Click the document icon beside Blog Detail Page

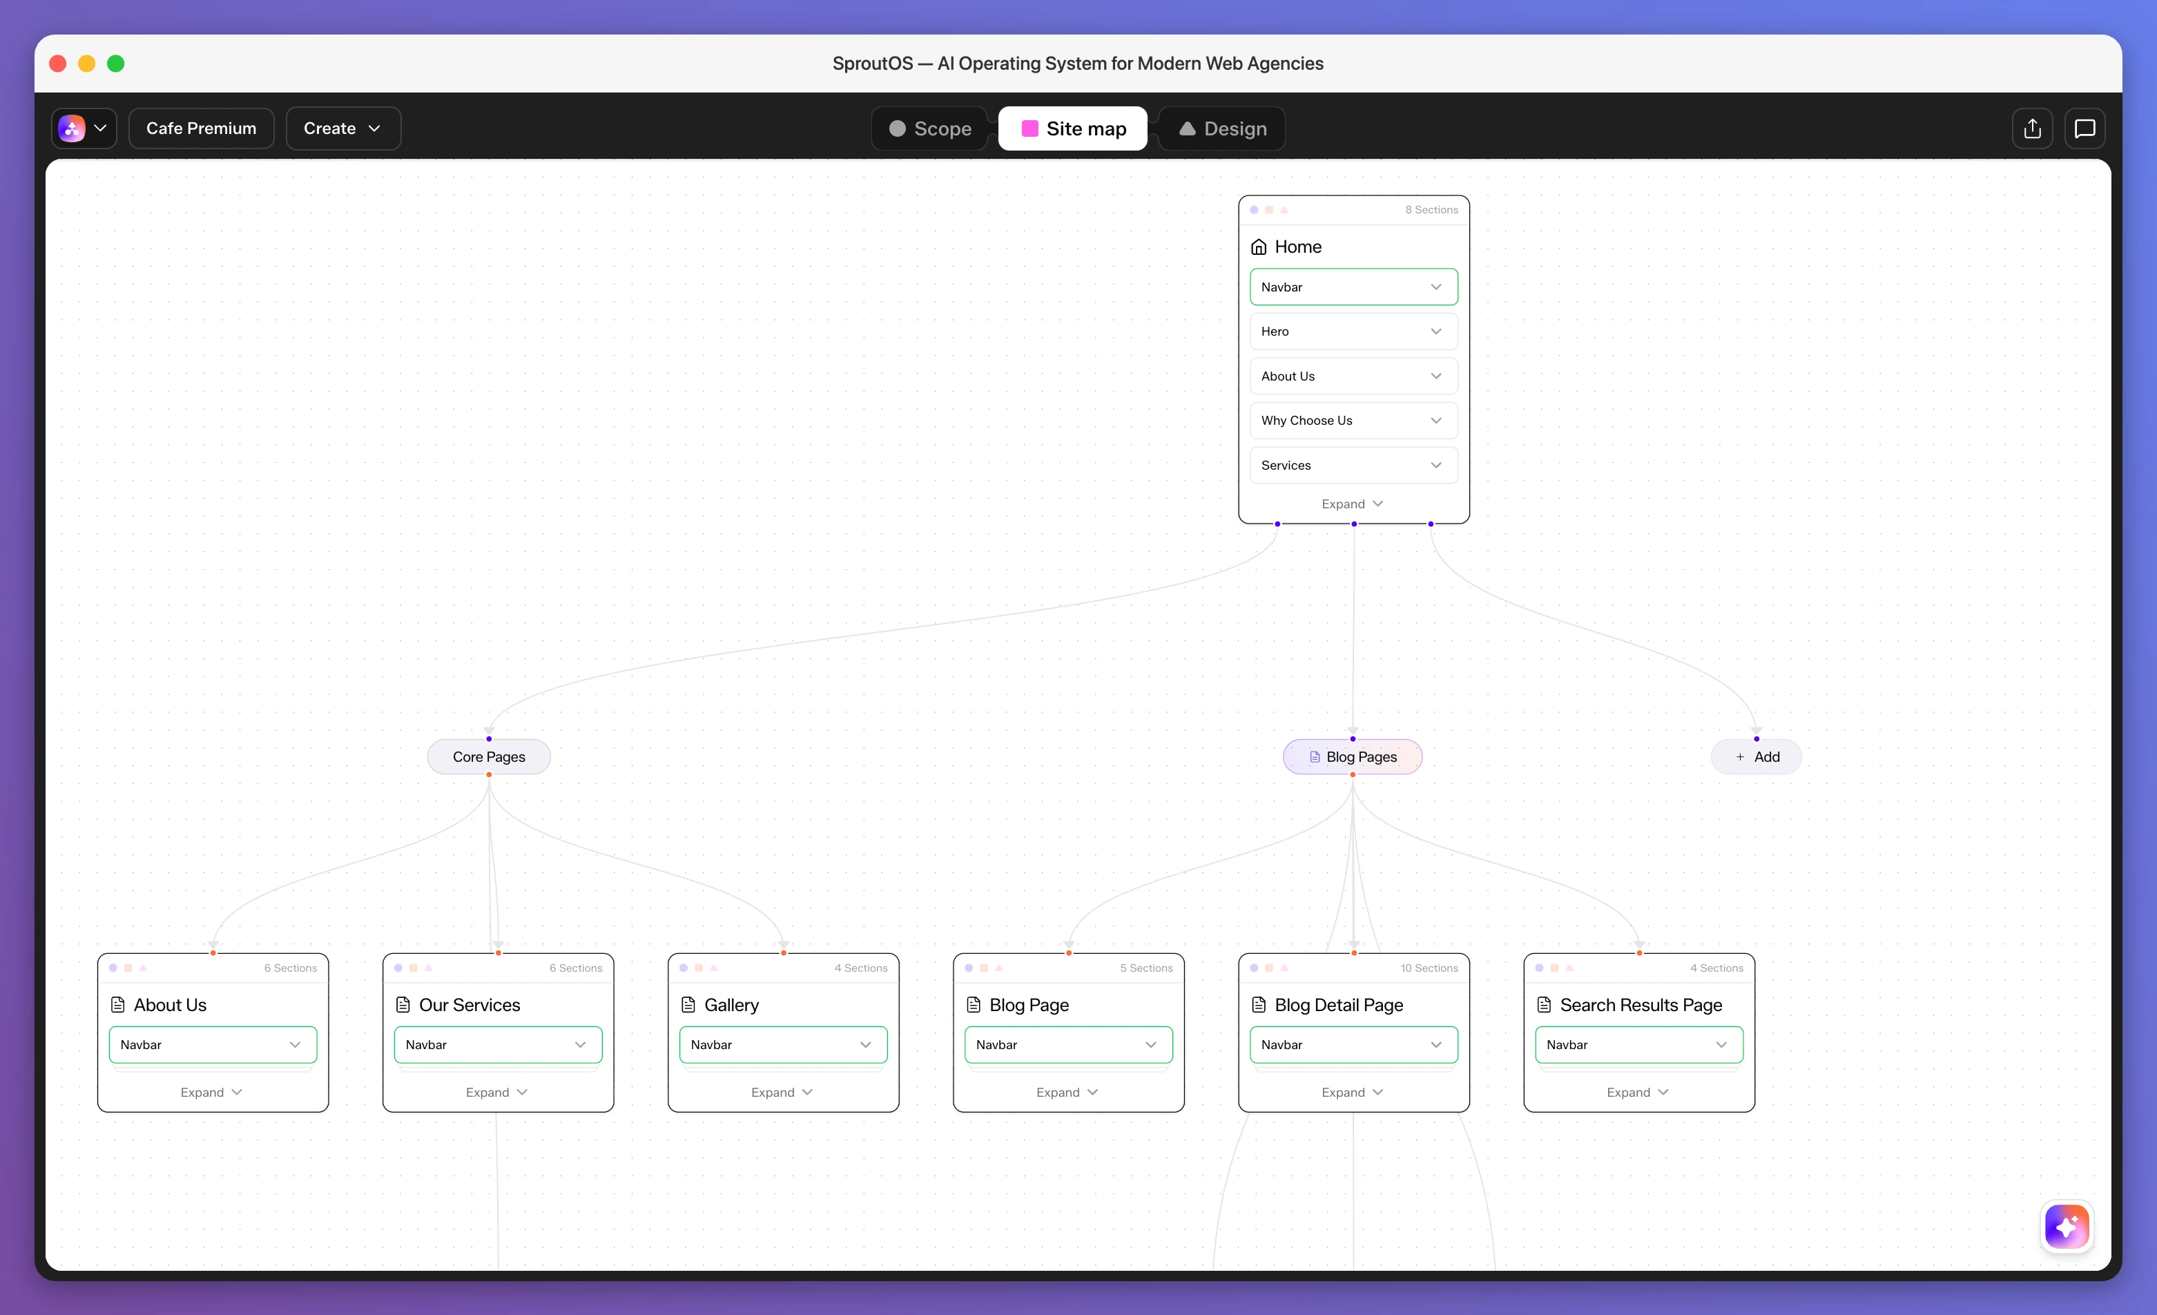(x=1259, y=1005)
